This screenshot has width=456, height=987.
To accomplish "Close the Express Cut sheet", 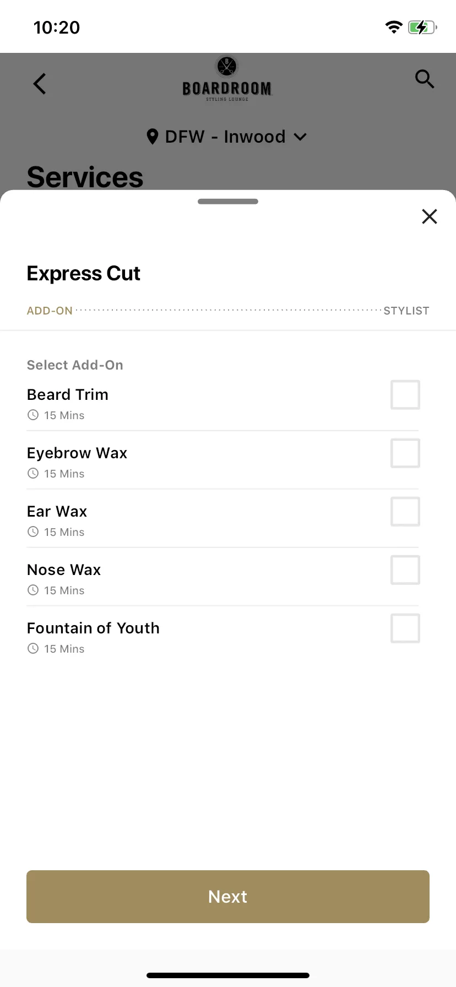I will pos(430,216).
